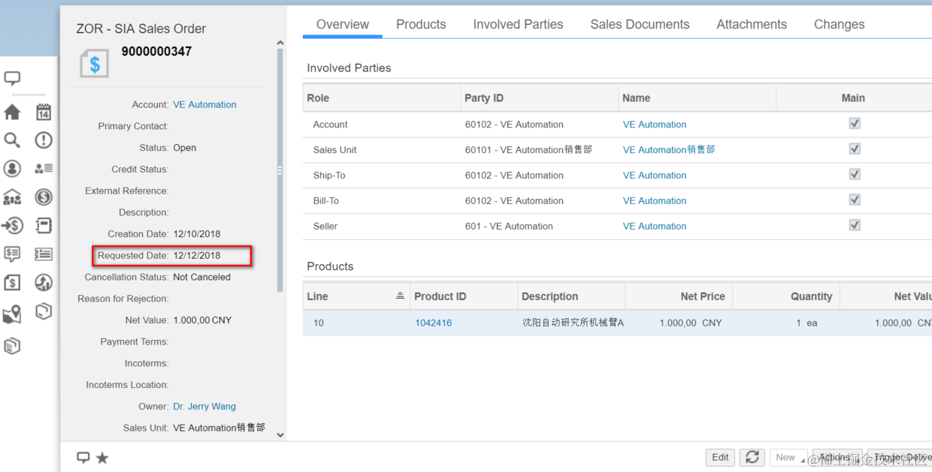The height and width of the screenshot is (472, 932).
Task: Open the Actions menu button
Action: click(837, 457)
